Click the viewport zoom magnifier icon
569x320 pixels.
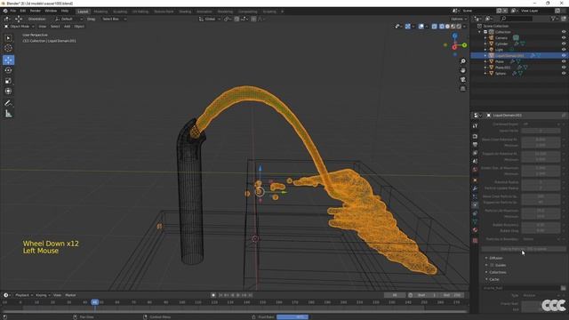tap(463, 61)
